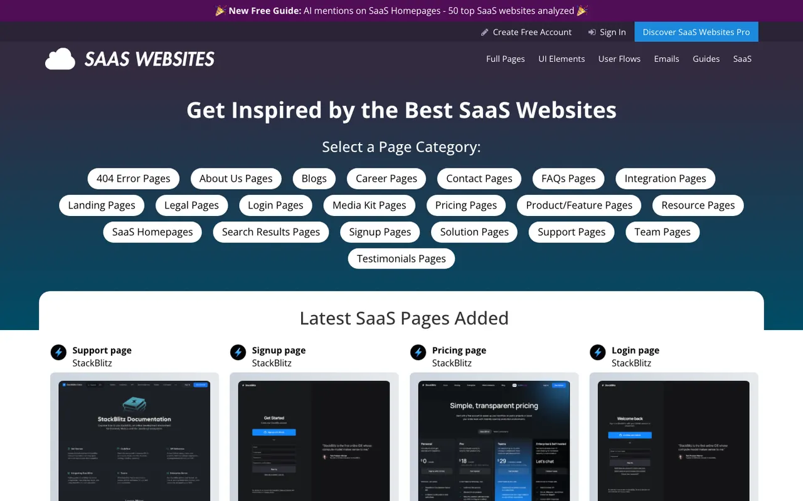Click StackBlitz bolt icon beside Pricing page
This screenshot has height=501, width=803.
pos(418,353)
